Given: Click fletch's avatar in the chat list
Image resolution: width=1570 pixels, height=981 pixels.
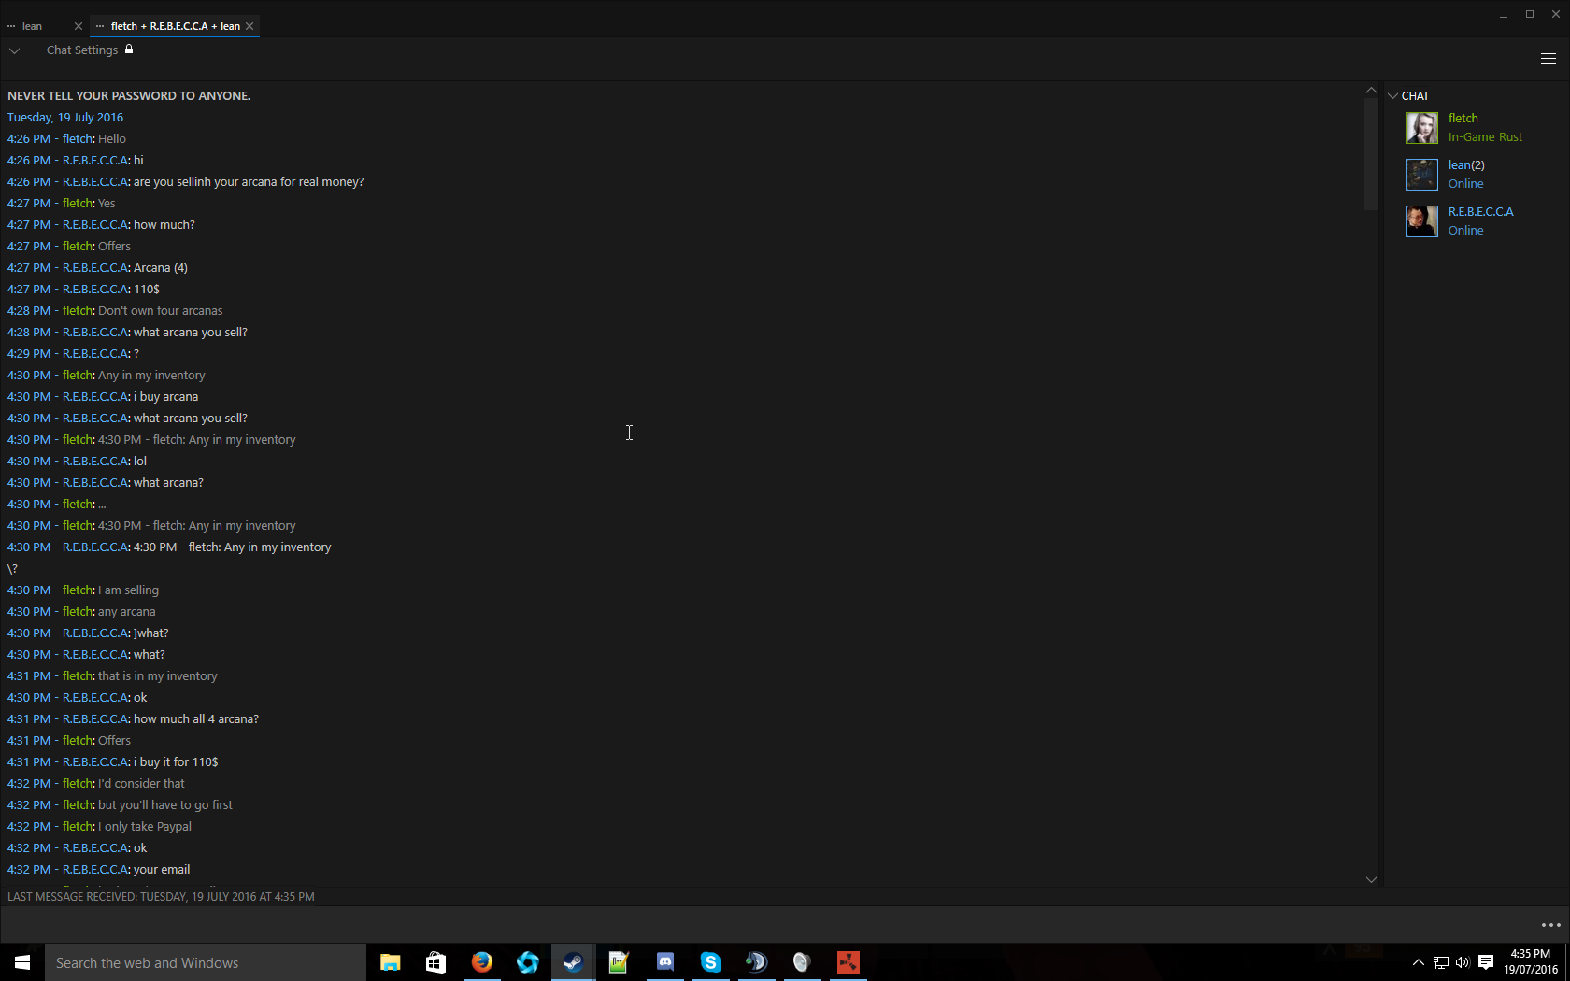Looking at the screenshot, I should click(x=1421, y=128).
